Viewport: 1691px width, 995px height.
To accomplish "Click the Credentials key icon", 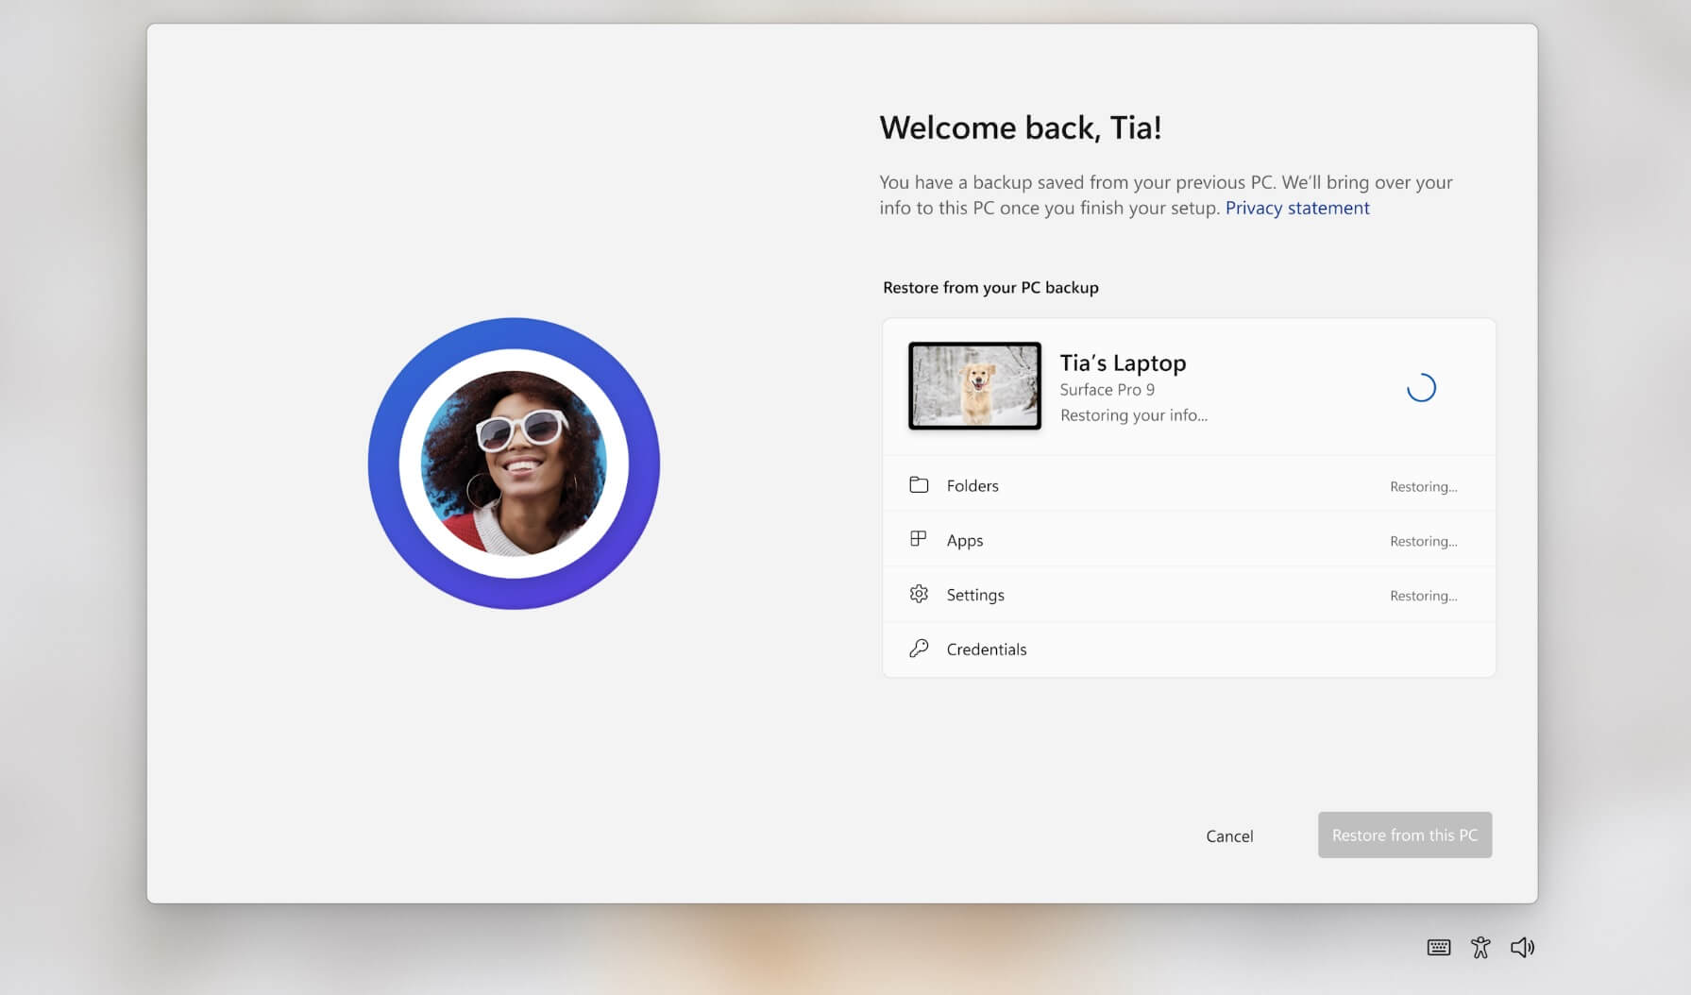I will [x=918, y=649].
